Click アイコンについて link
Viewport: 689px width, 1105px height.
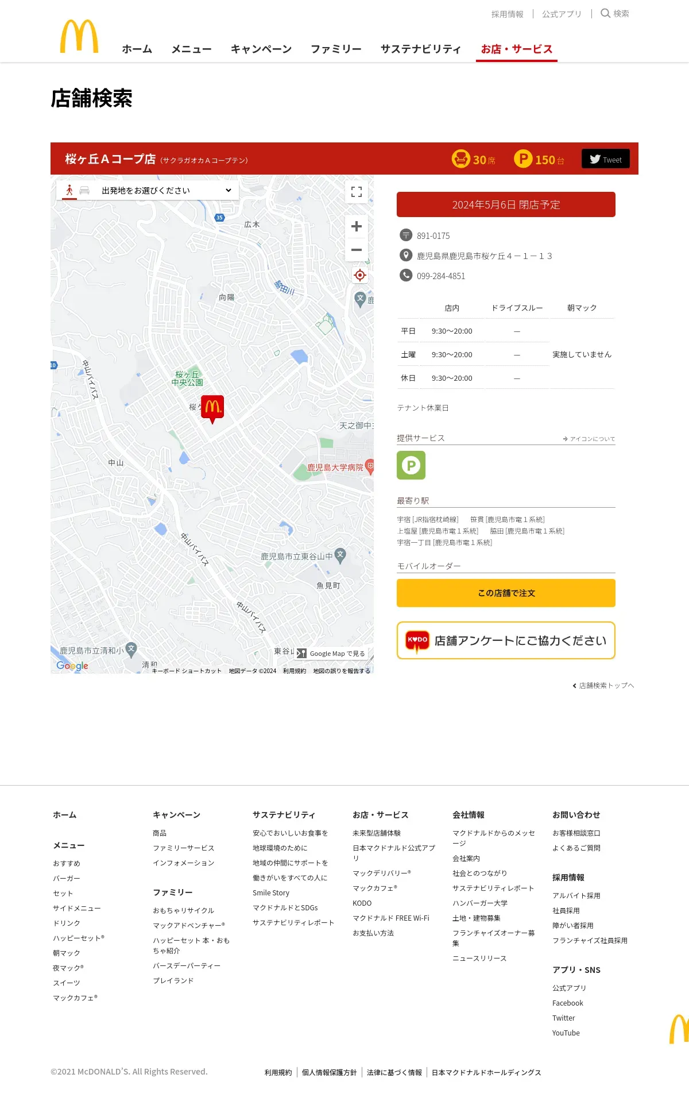(x=589, y=439)
